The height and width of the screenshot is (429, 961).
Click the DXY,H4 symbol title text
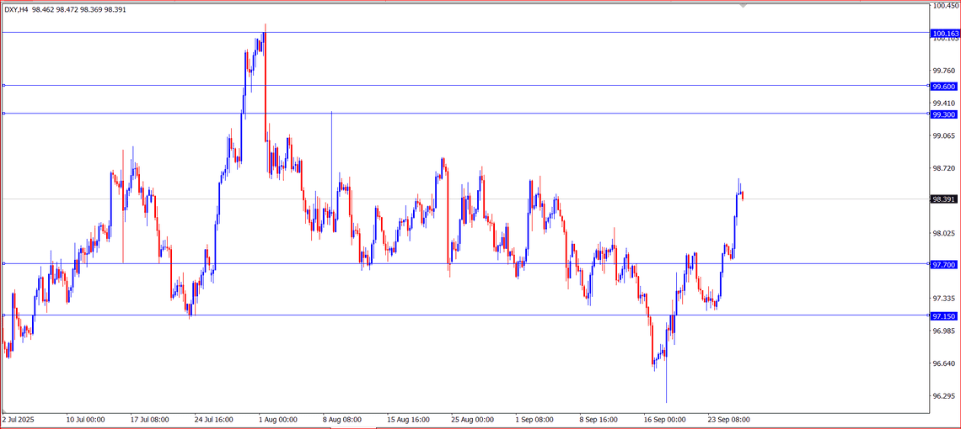click(16, 10)
